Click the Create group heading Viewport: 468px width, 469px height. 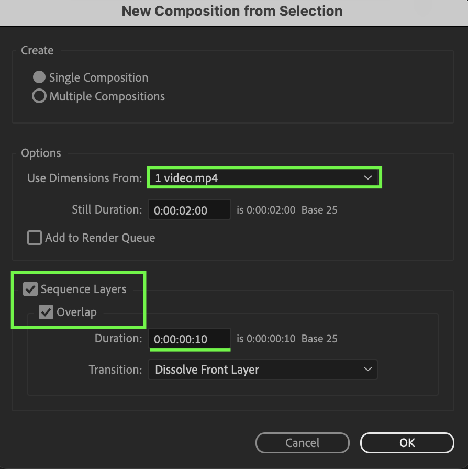37,51
